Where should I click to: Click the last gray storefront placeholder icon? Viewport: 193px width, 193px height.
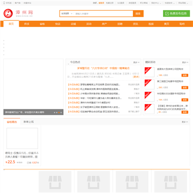click(170, 182)
